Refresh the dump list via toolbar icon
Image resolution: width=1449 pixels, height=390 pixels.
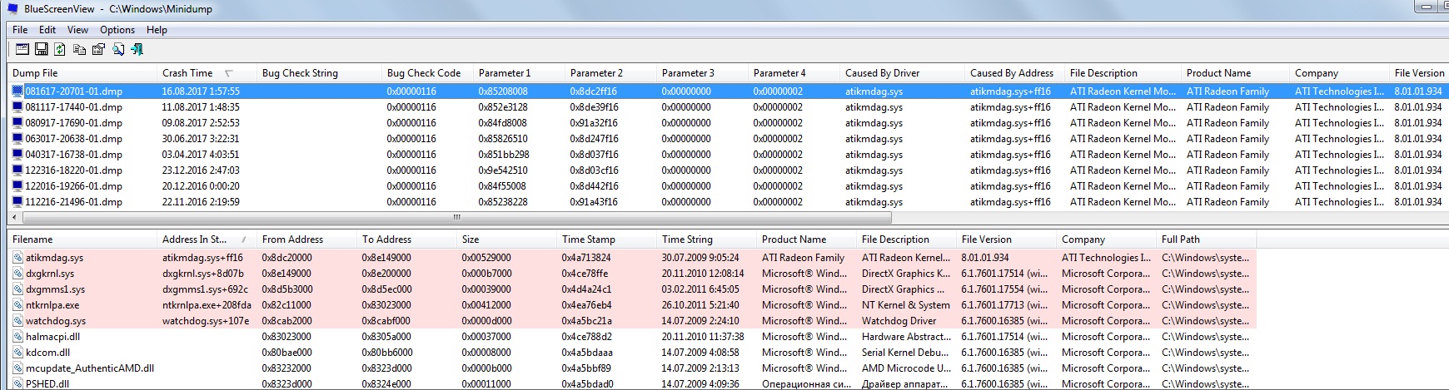(60, 50)
